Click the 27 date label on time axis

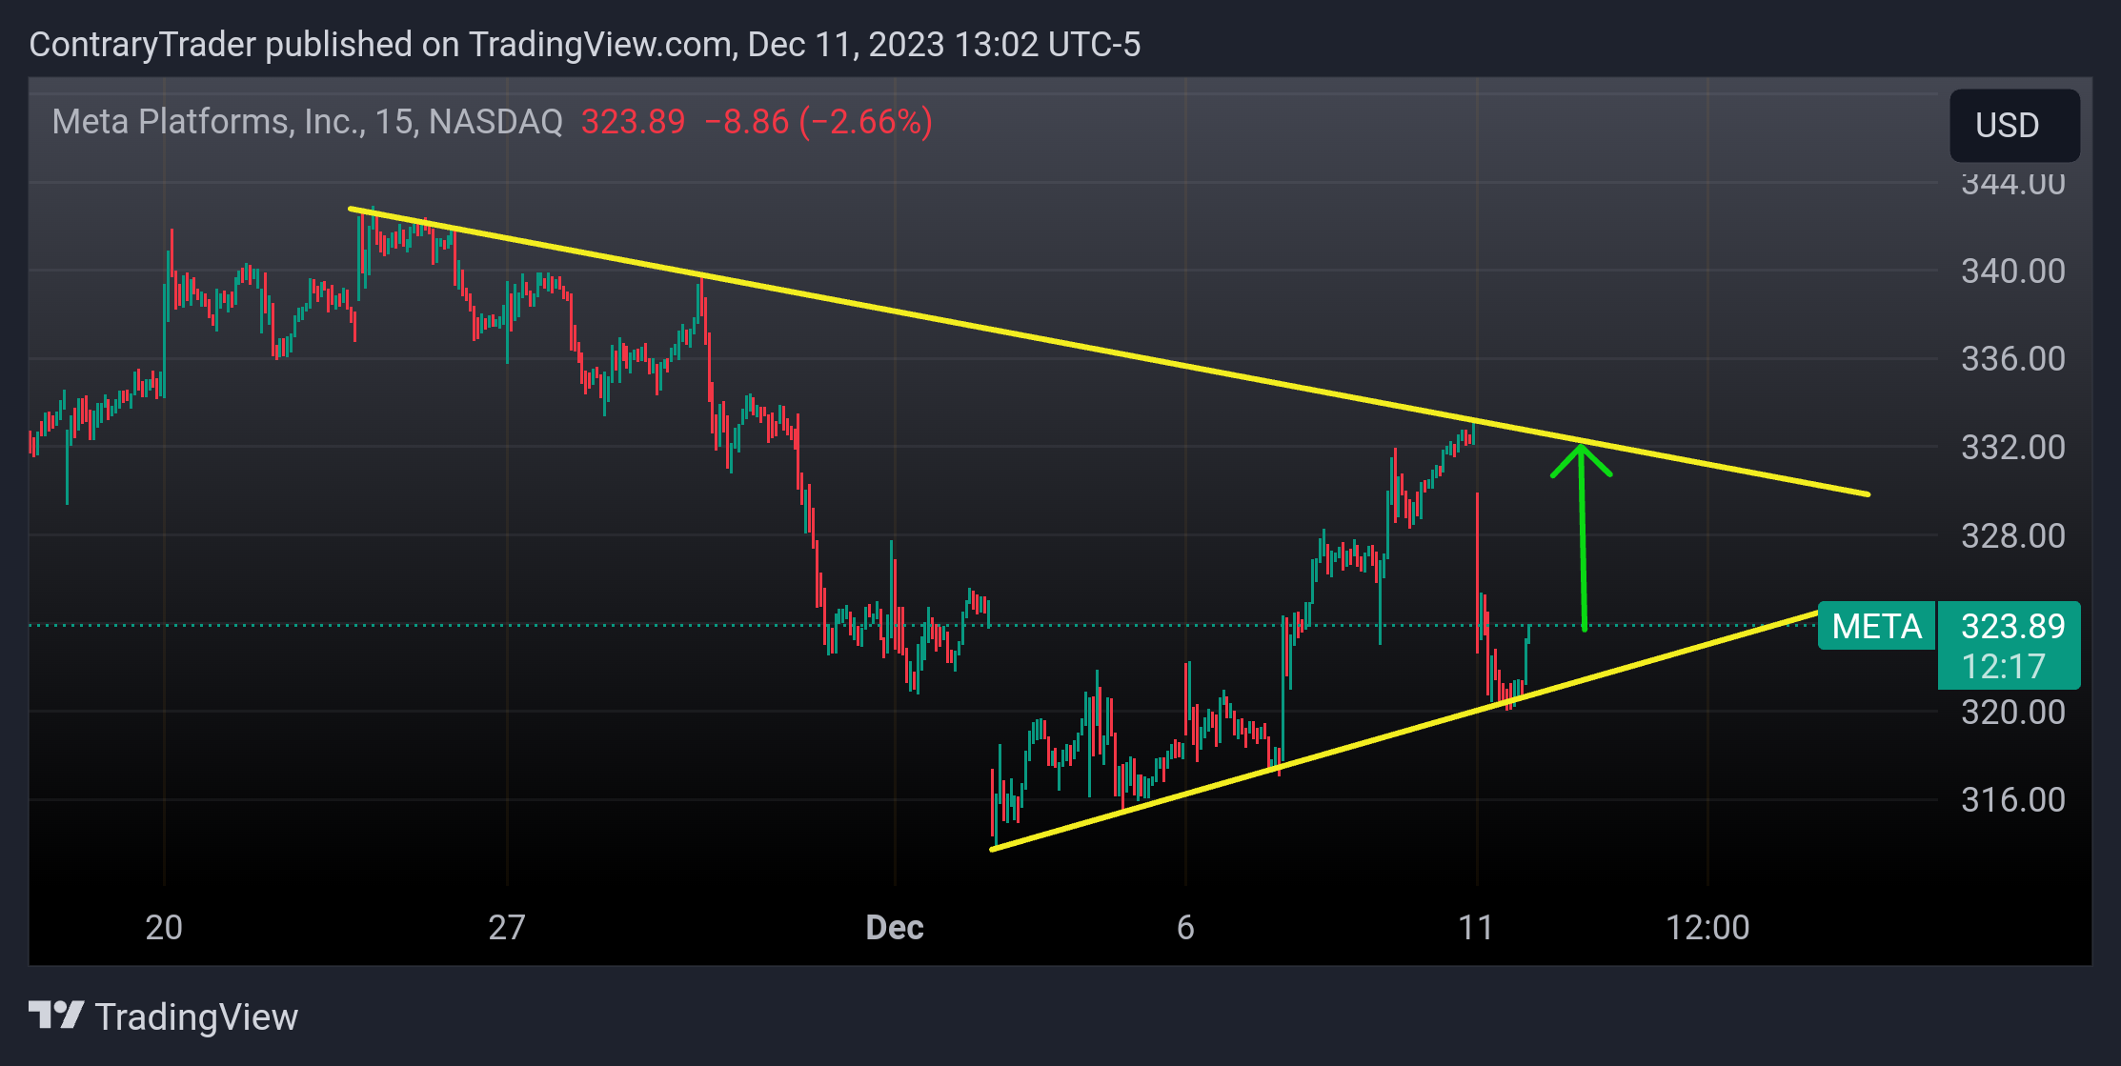tap(507, 927)
